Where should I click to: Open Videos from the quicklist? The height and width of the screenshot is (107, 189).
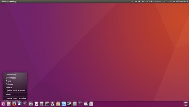coord(9,87)
